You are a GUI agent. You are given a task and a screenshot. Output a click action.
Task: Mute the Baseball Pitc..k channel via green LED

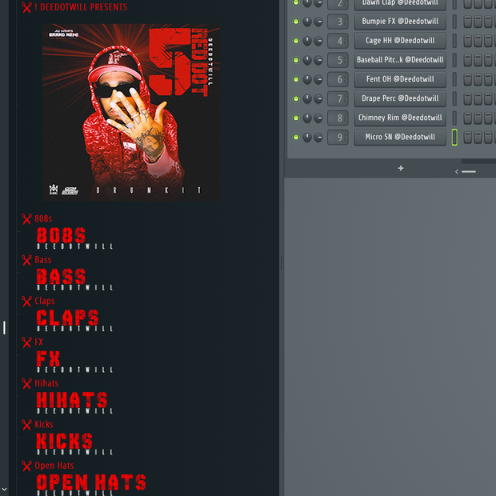pyautogui.click(x=296, y=60)
